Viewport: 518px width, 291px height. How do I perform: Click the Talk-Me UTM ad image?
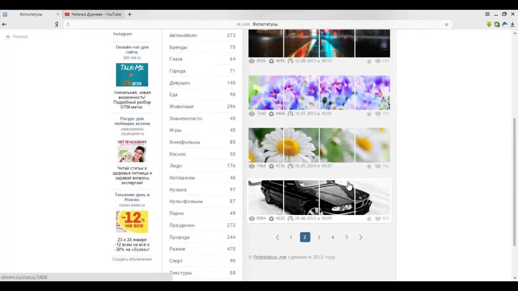click(132, 75)
